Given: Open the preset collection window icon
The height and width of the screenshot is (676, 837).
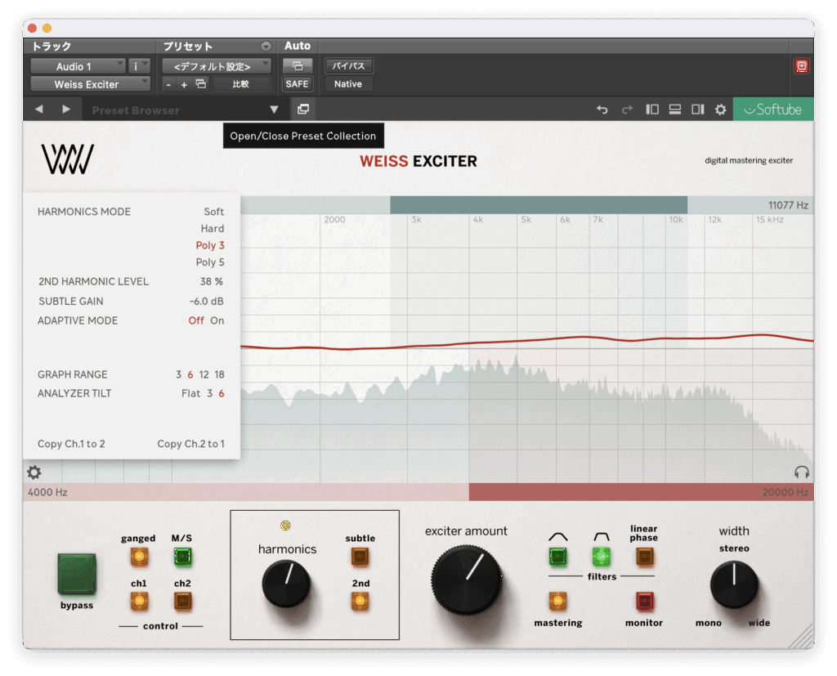Looking at the screenshot, I should [303, 110].
